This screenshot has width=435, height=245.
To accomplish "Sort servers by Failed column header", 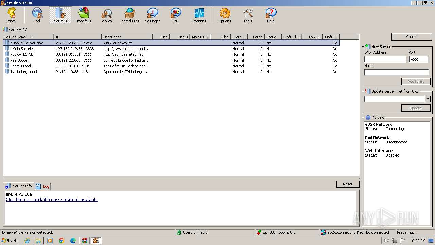I will [x=256, y=37].
